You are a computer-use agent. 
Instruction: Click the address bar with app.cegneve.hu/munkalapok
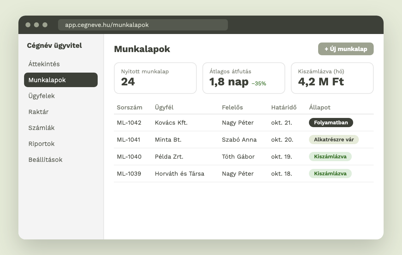(x=143, y=25)
